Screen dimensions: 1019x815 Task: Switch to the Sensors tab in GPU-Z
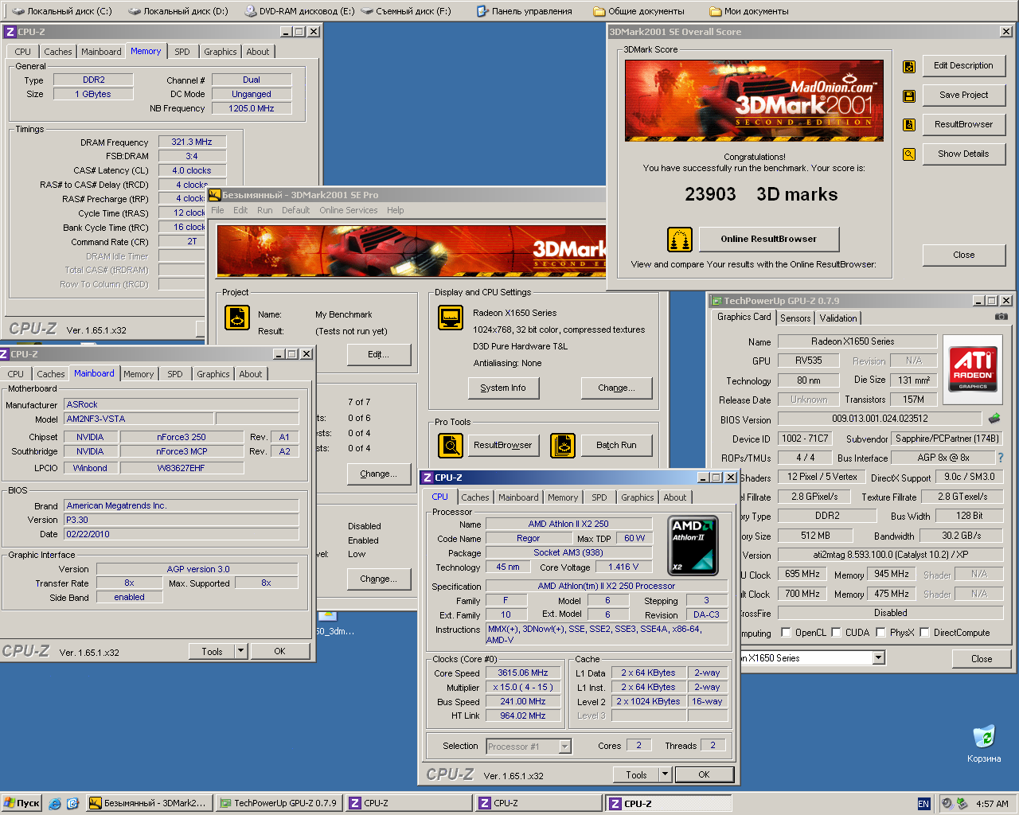[795, 318]
